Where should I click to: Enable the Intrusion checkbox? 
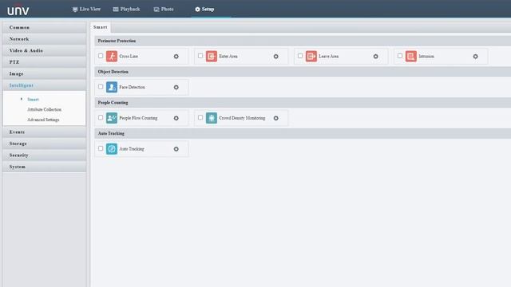pyautogui.click(x=399, y=56)
